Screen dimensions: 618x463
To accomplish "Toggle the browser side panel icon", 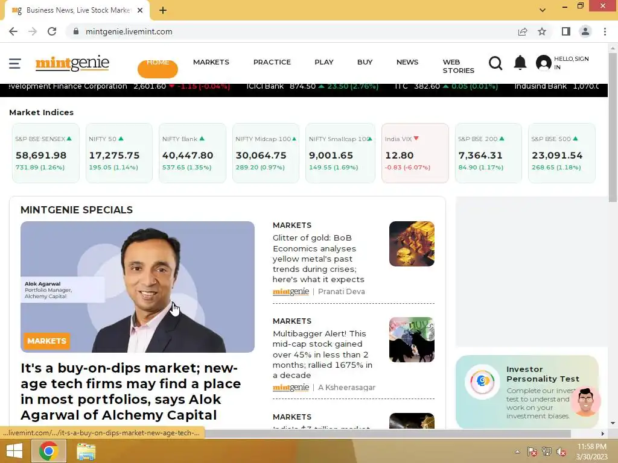I will [566, 31].
